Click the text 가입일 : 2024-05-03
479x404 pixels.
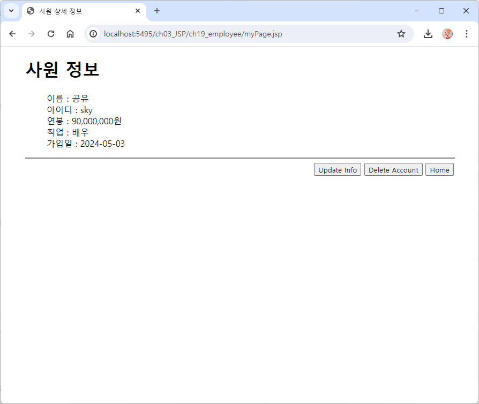point(86,144)
